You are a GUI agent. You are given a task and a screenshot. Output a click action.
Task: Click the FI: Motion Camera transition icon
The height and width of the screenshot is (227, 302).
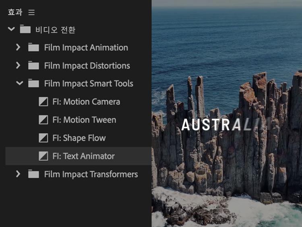pos(43,102)
